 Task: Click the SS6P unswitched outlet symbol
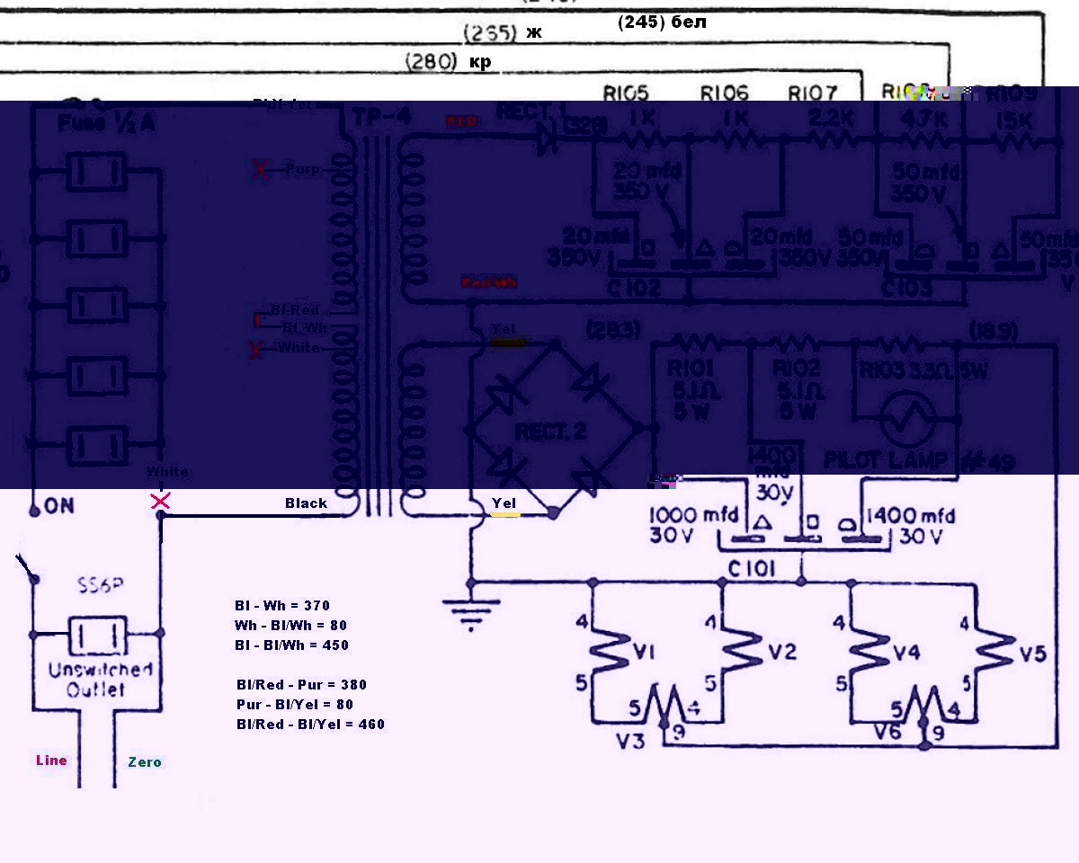[x=97, y=636]
